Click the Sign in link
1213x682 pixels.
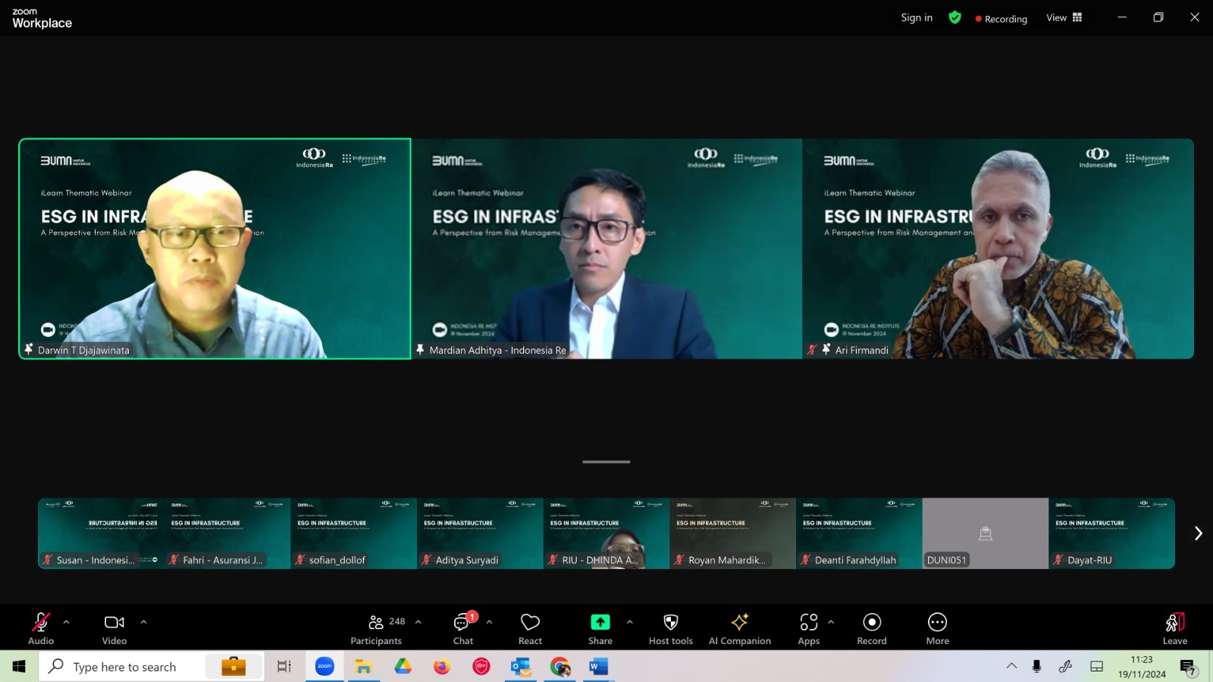point(917,17)
